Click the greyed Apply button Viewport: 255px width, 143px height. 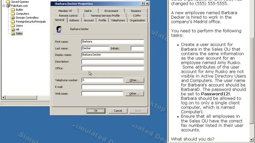click(x=138, y=111)
